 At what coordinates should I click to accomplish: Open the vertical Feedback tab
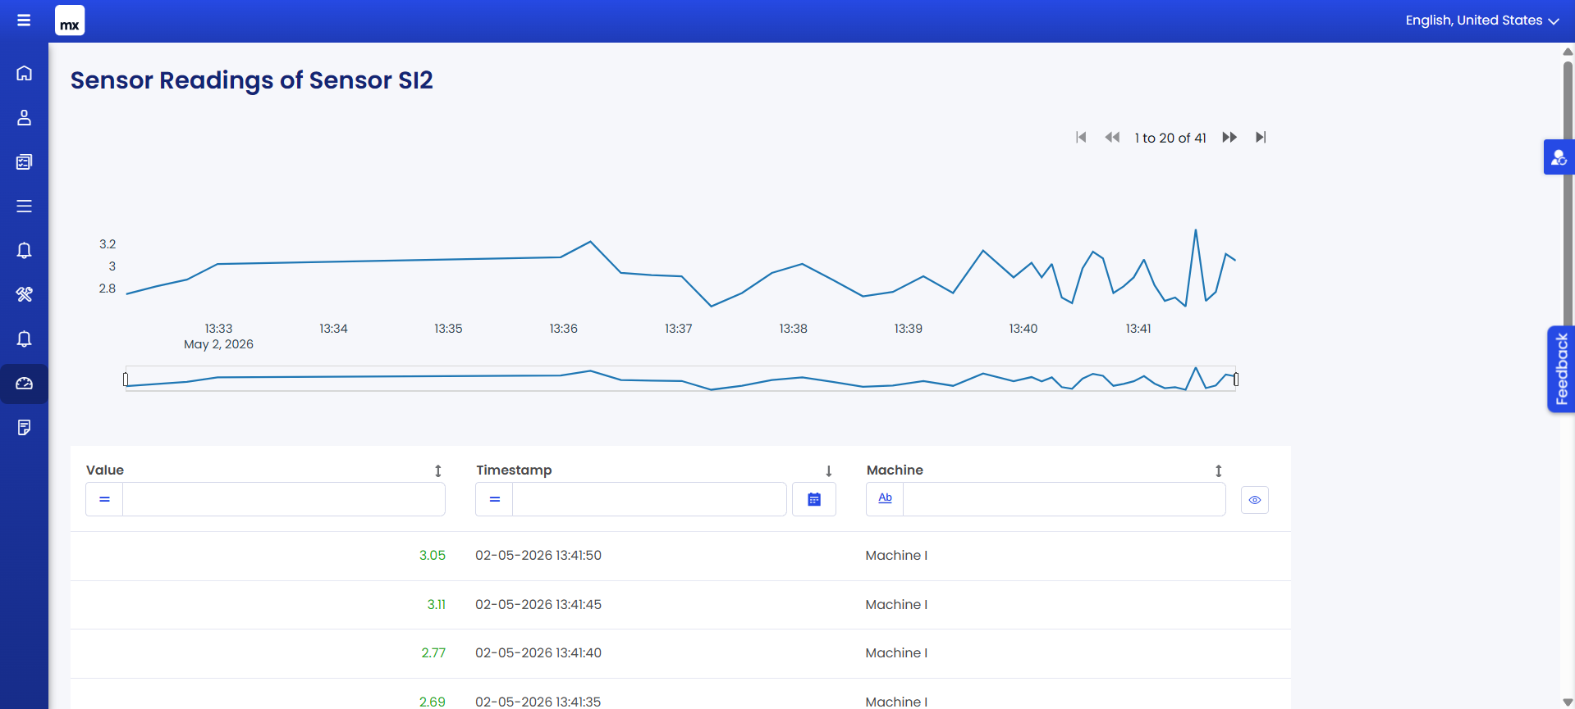1561,369
